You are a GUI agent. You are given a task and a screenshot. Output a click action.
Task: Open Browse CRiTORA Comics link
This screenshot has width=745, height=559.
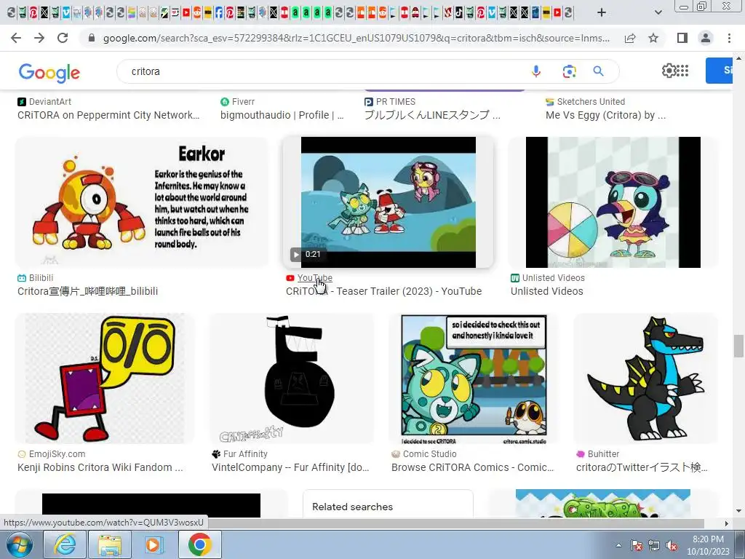click(472, 467)
